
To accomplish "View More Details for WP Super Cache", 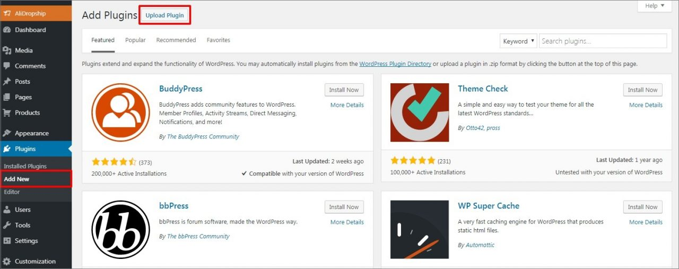I will pos(646,222).
